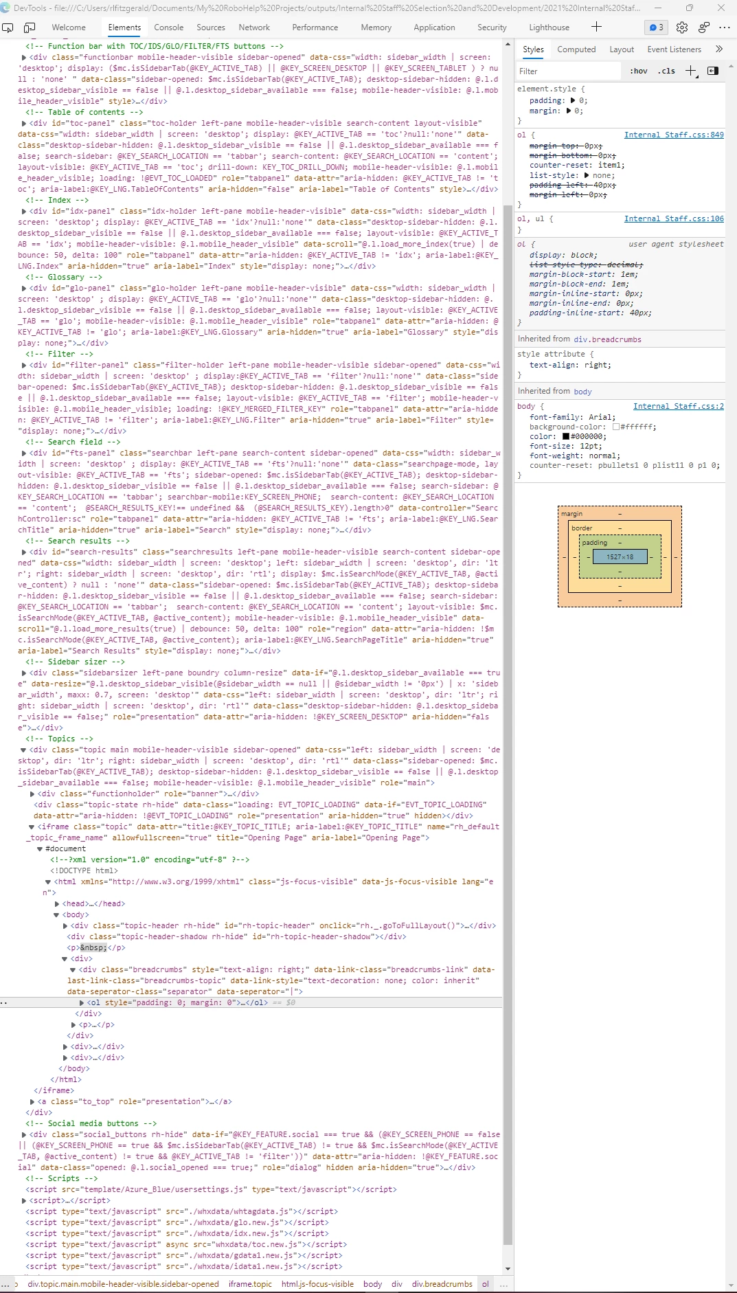Toggle device emulation icon
Viewport: 737px width, 1293px height.
(x=30, y=27)
